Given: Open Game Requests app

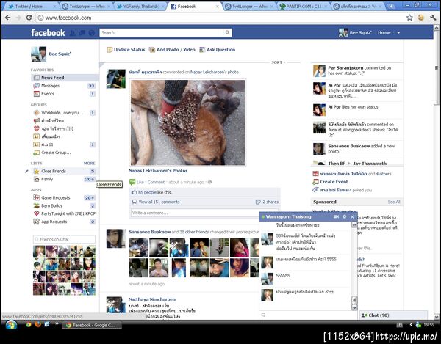Looking at the screenshot, I should pos(65,197).
